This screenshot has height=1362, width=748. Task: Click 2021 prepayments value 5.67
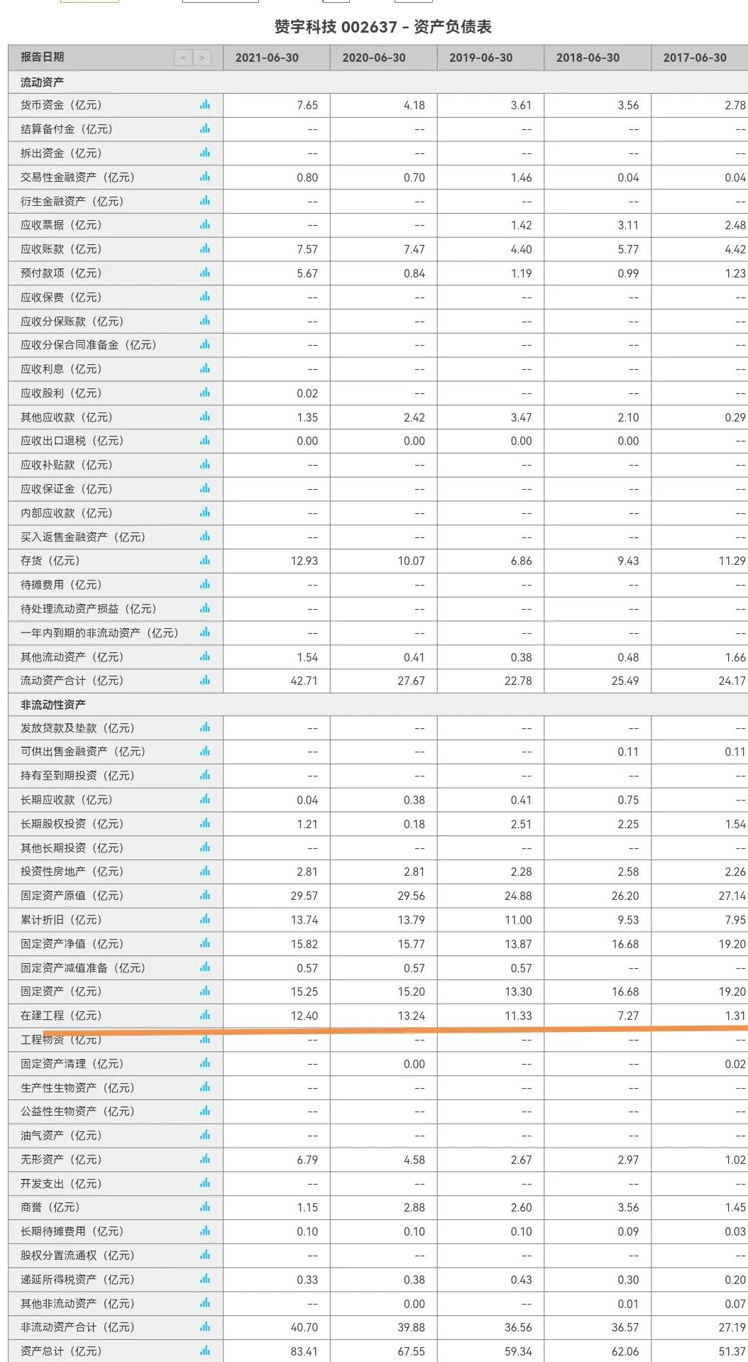(x=307, y=273)
